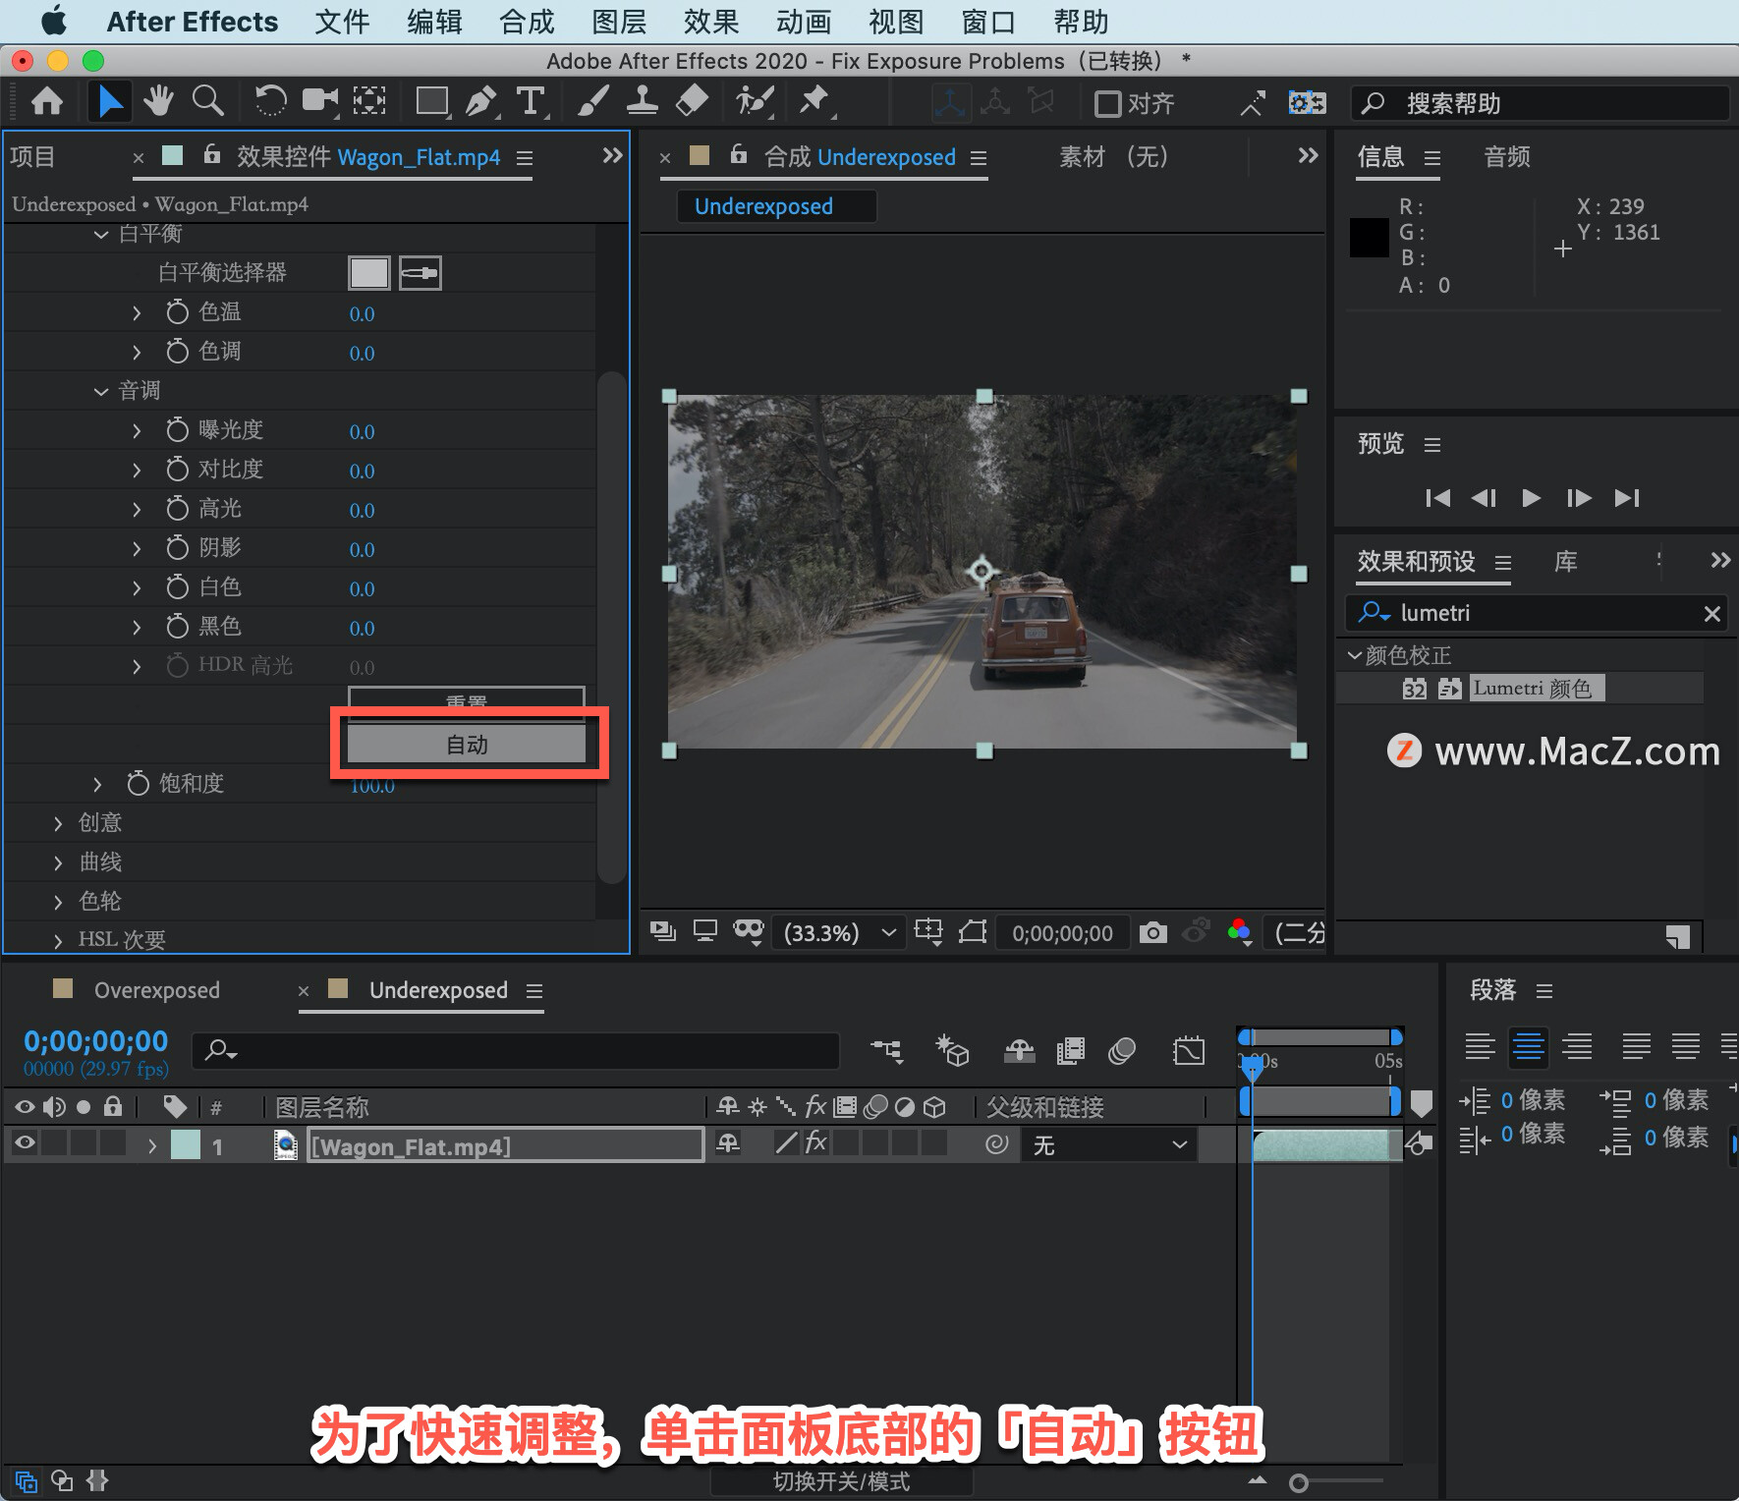
Task: Open the composition mini-flowchart icon
Action: pos(887,1051)
